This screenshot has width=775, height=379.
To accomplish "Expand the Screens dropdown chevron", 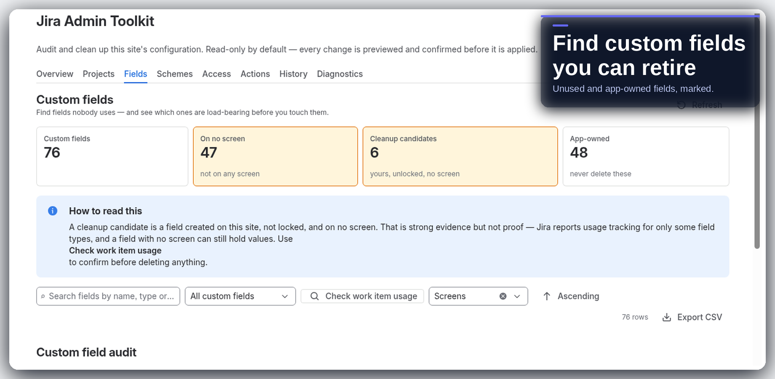I will pyautogui.click(x=517, y=296).
